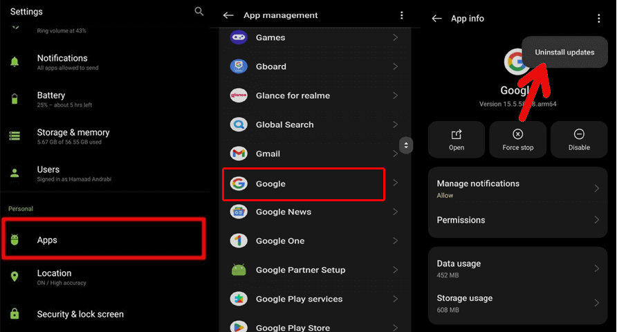Open App management three-dot overflow menu
Image resolution: width=617 pixels, height=332 pixels.
(402, 15)
